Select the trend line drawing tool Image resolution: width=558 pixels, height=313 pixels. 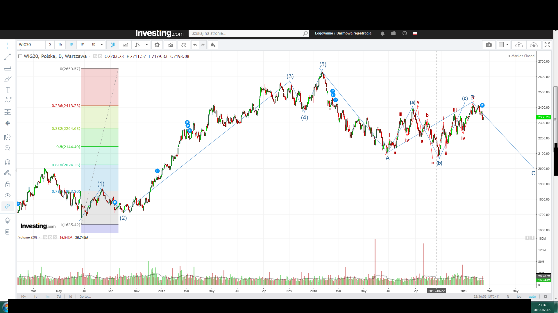pos(8,57)
